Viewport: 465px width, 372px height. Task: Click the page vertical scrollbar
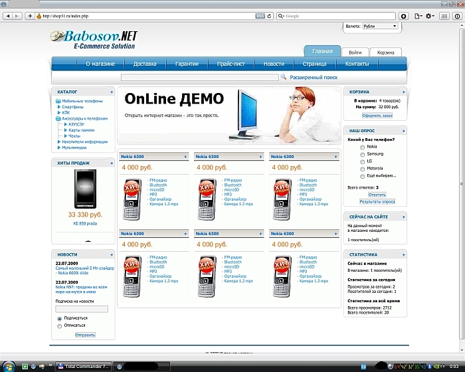[462, 183]
